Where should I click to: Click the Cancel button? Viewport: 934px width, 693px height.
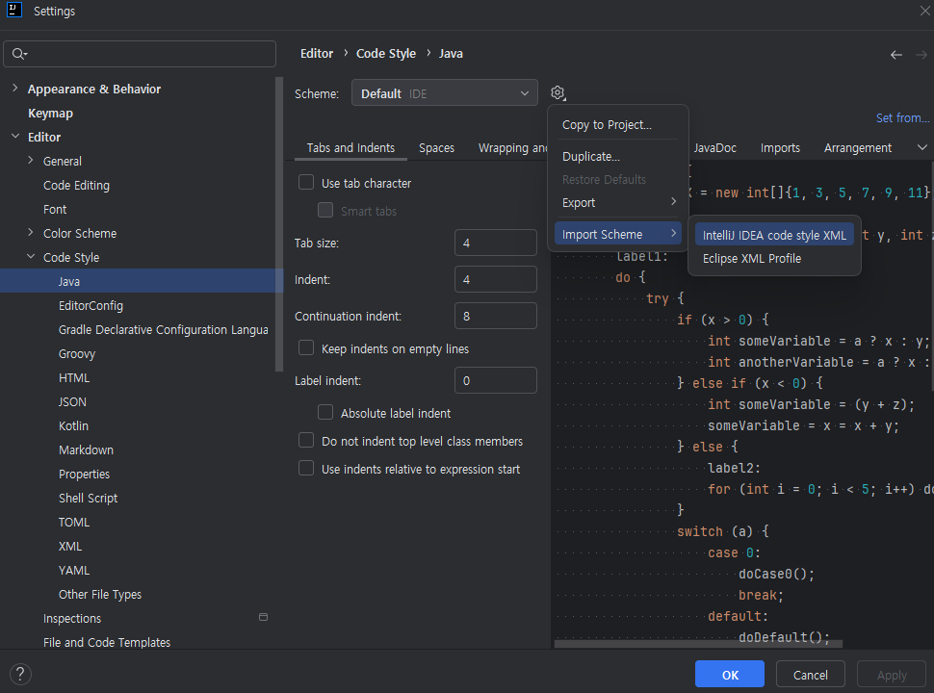[x=810, y=675]
